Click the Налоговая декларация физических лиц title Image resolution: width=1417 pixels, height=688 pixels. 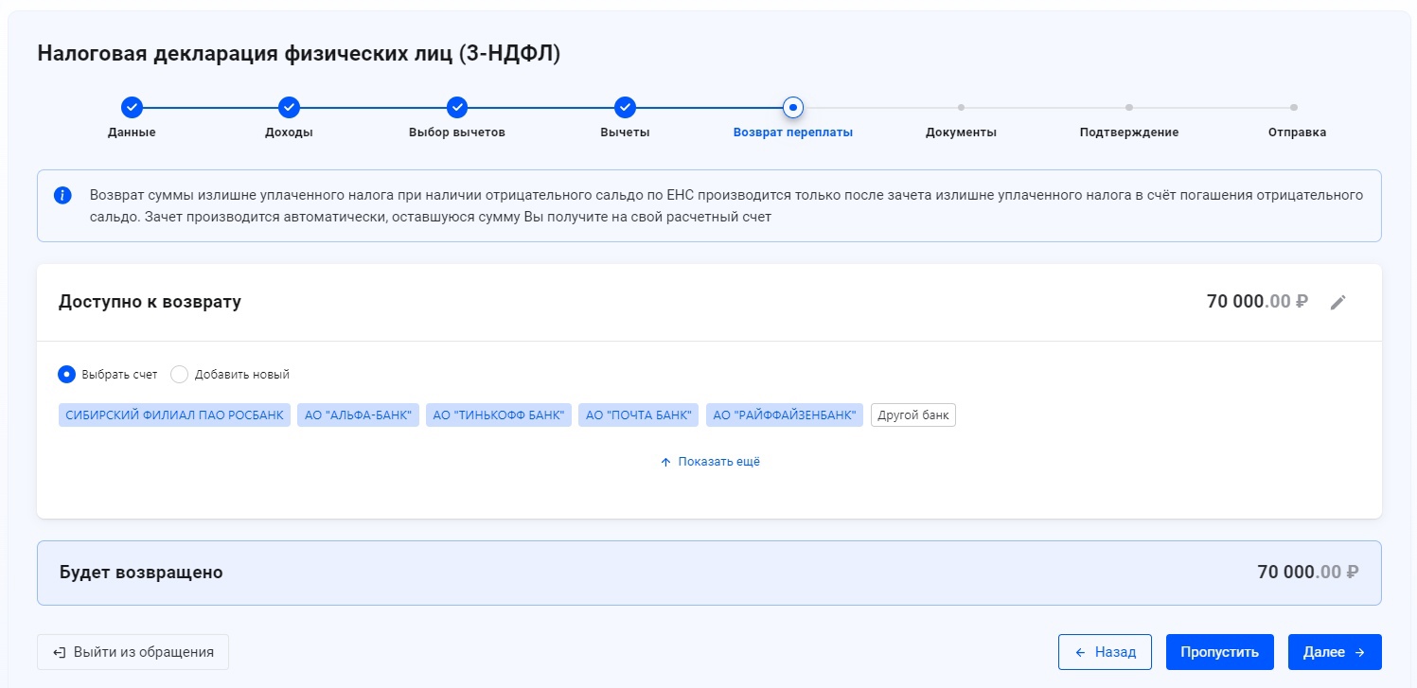(299, 54)
